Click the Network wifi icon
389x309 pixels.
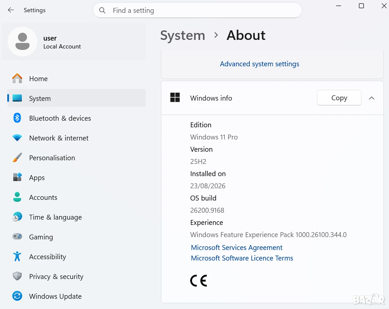point(17,138)
